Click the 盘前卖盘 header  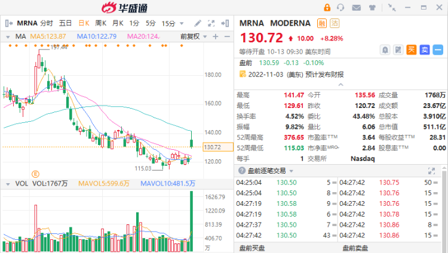point(355,248)
